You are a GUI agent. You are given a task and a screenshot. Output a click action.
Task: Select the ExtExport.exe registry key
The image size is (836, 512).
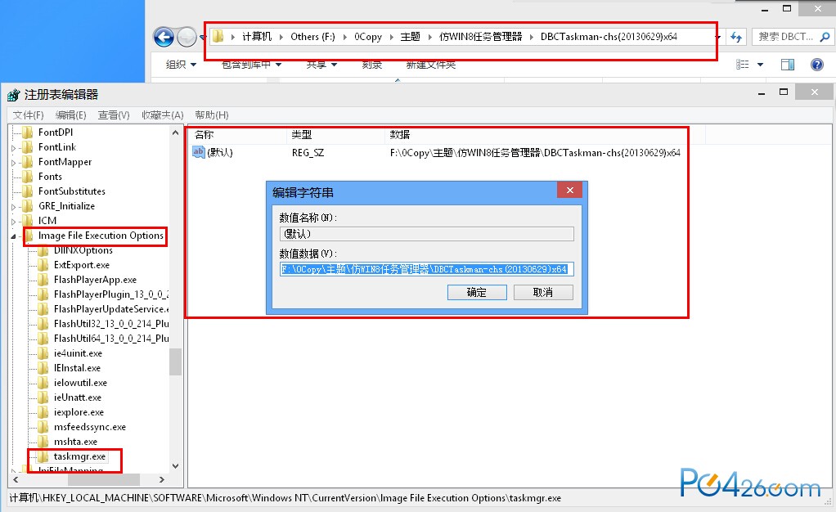[82, 265]
